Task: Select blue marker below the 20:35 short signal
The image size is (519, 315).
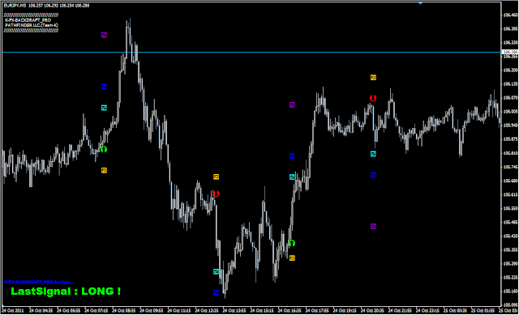Action: point(373,175)
